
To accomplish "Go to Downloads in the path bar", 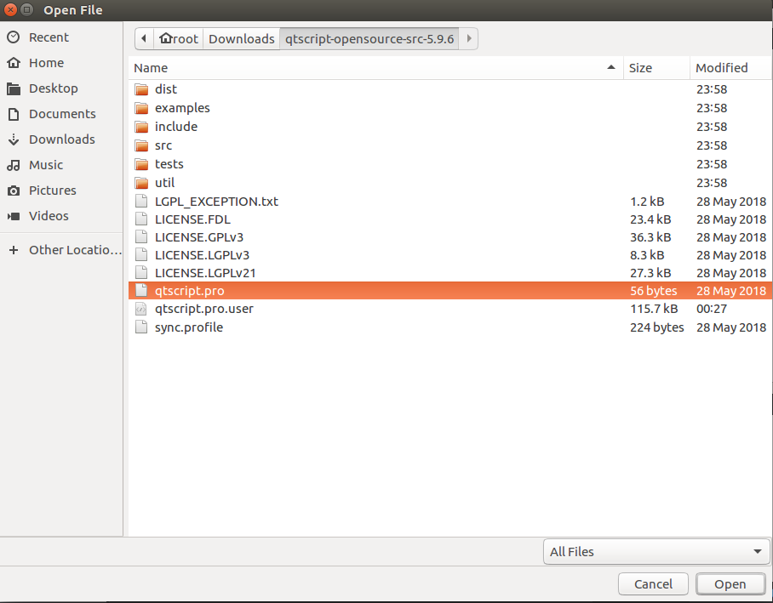I will point(241,39).
